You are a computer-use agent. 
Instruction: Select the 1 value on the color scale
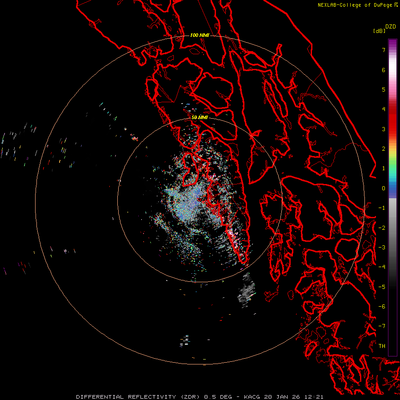384,168
